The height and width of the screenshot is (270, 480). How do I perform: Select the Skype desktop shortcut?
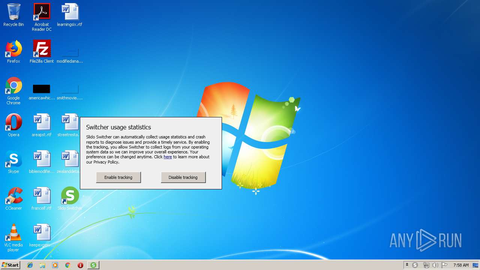13,162
